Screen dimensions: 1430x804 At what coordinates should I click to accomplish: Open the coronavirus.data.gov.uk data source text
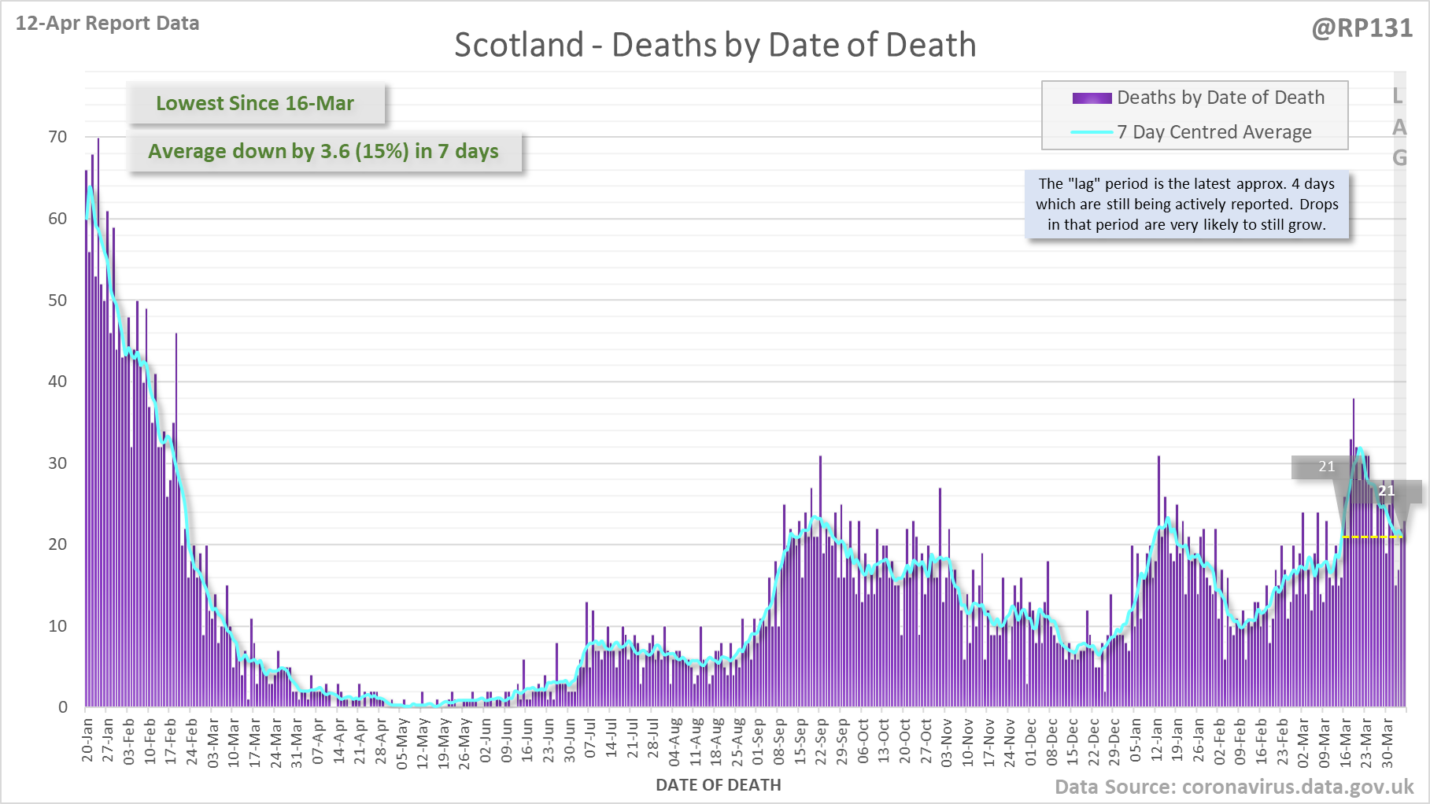pos(1234,787)
